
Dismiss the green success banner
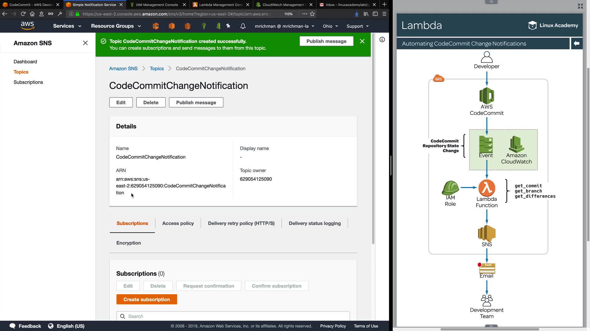[362, 41]
